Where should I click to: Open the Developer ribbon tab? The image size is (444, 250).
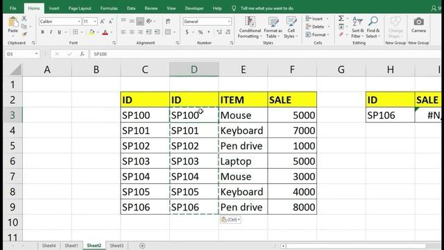point(194,8)
